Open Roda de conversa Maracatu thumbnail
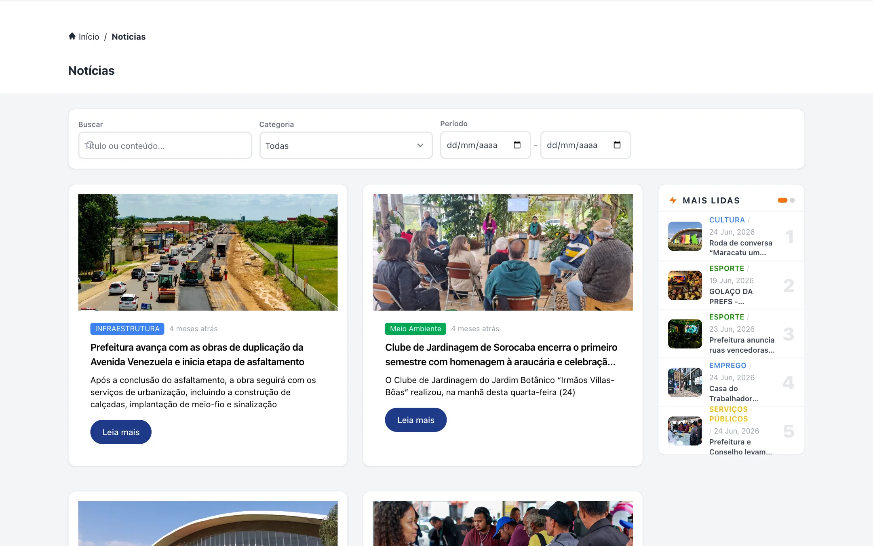The image size is (873, 546). click(x=685, y=236)
